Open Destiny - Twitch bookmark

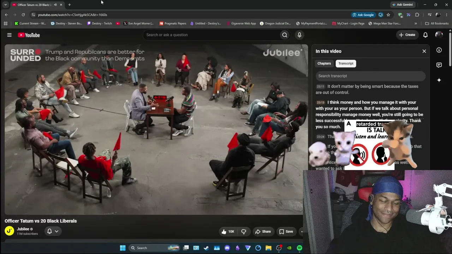(100, 24)
